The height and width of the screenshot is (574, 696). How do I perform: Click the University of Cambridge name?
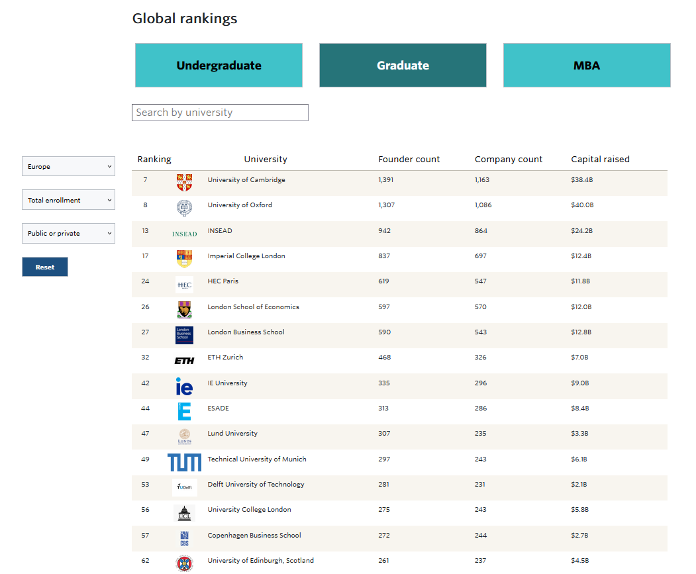click(x=246, y=180)
